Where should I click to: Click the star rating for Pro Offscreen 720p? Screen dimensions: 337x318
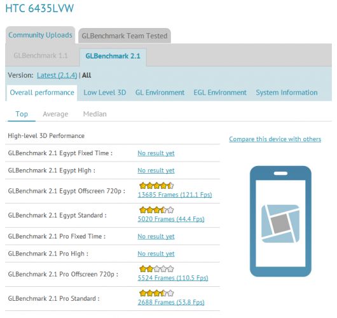[x=156, y=269]
